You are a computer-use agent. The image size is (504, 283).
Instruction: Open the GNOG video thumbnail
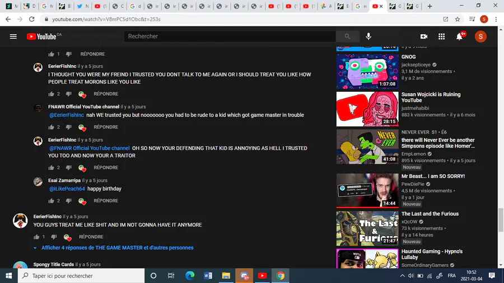[x=367, y=71]
